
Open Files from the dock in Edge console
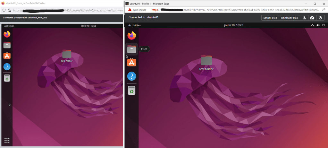coord(131,49)
